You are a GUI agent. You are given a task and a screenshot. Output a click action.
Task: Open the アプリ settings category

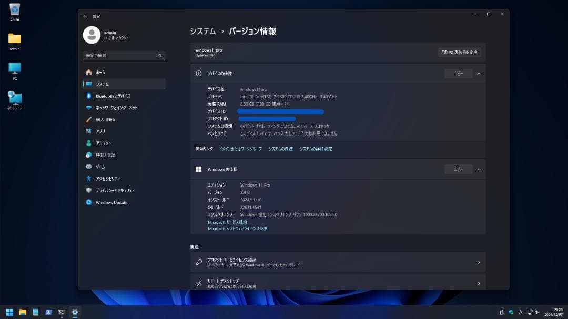tap(100, 131)
